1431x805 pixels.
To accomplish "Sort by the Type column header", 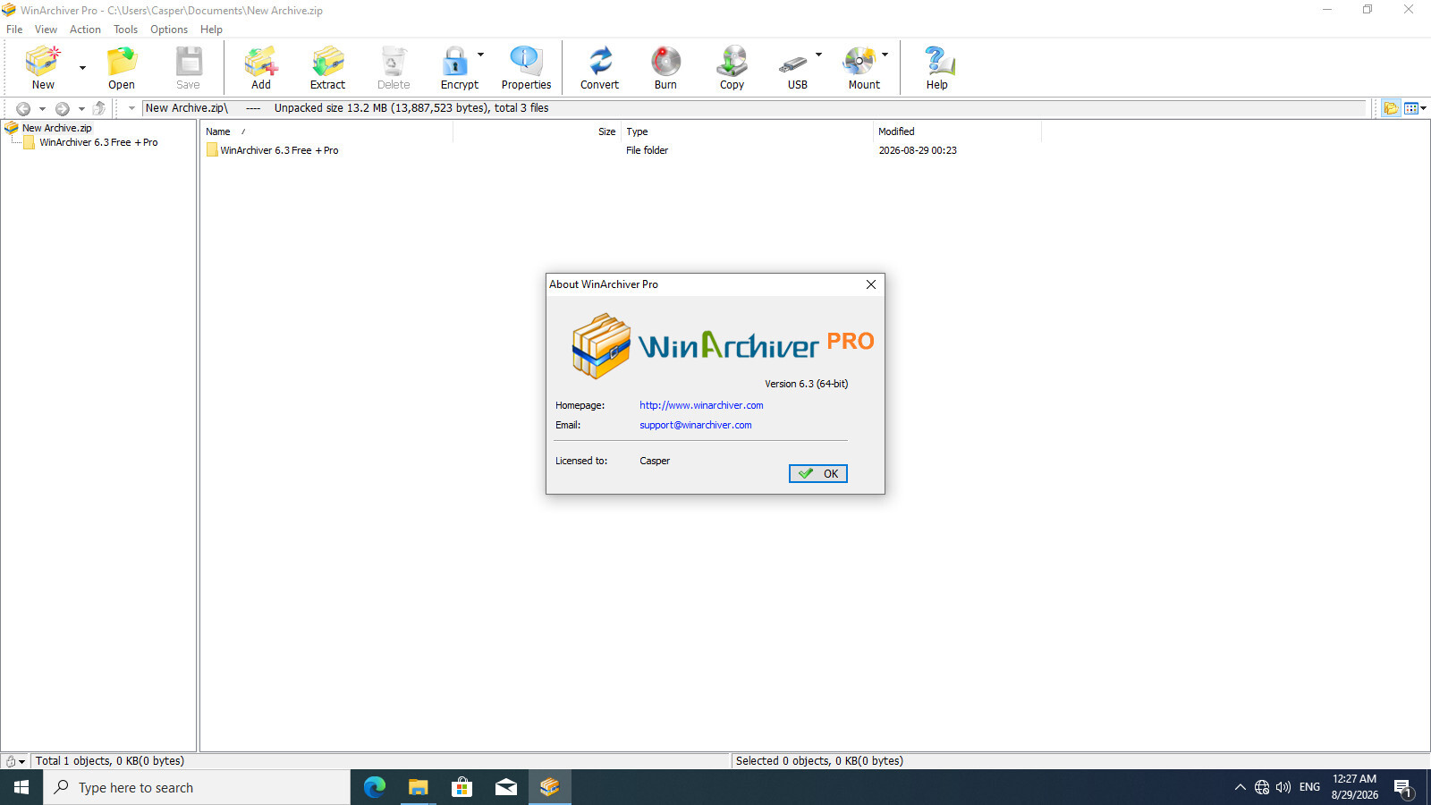I will point(747,131).
